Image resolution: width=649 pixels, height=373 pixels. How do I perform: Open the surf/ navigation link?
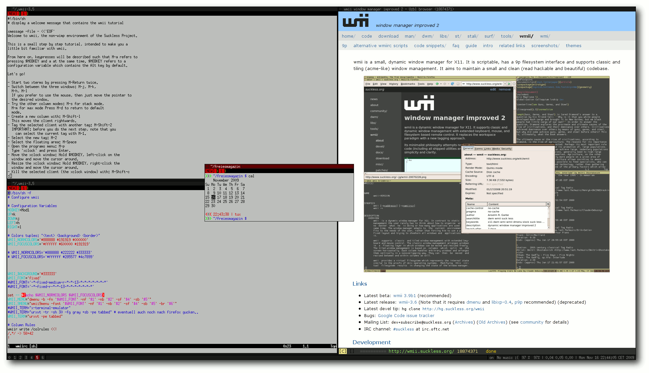click(489, 36)
